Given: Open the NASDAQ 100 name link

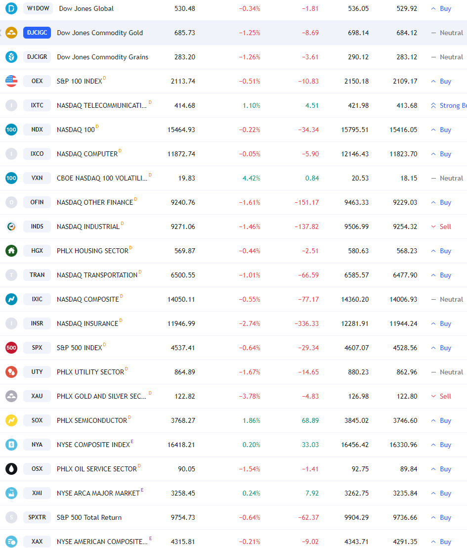Looking at the screenshot, I should click(x=76, y=130).
